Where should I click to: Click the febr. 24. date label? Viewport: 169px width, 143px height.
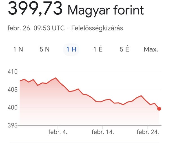(148, 132)
